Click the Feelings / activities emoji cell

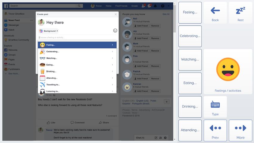click(x=228, y=72)
